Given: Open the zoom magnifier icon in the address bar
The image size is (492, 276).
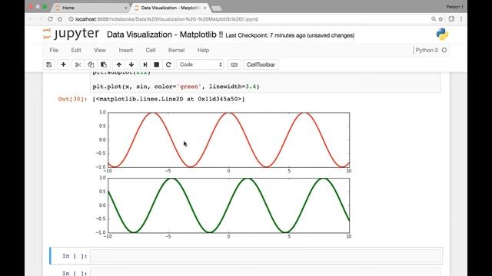Looking at the screenshot, I should pos(434,19).
